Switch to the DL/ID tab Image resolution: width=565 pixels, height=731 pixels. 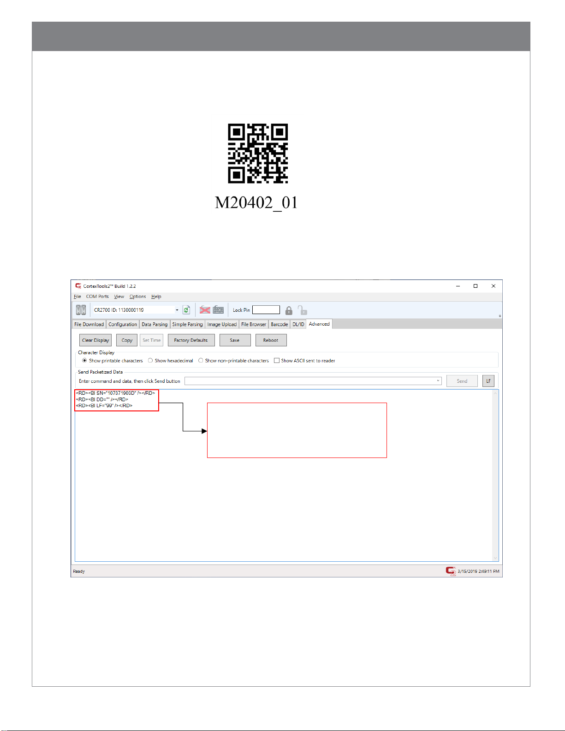pos(298,324)
